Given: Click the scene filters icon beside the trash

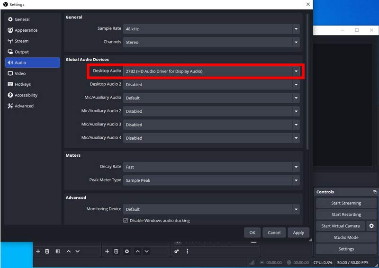Looking at the screenshot, I should (57, 251).
